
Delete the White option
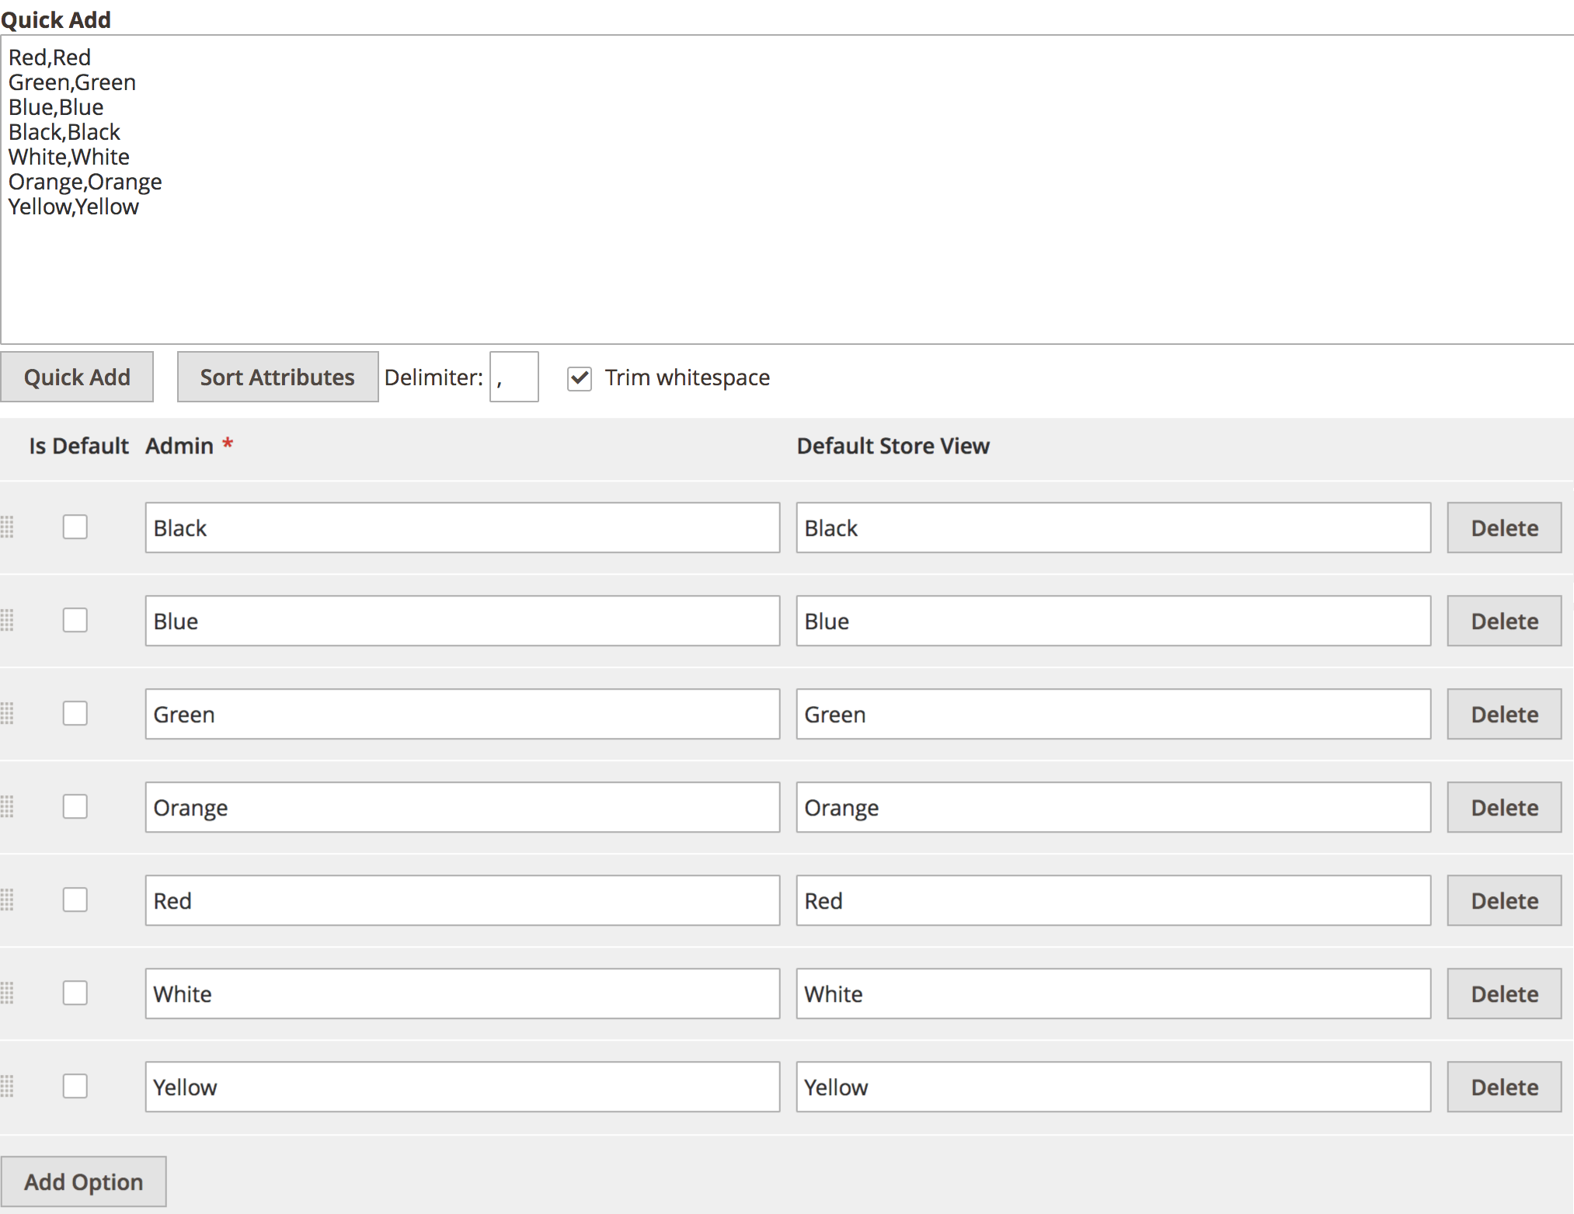click(1504, 993)
